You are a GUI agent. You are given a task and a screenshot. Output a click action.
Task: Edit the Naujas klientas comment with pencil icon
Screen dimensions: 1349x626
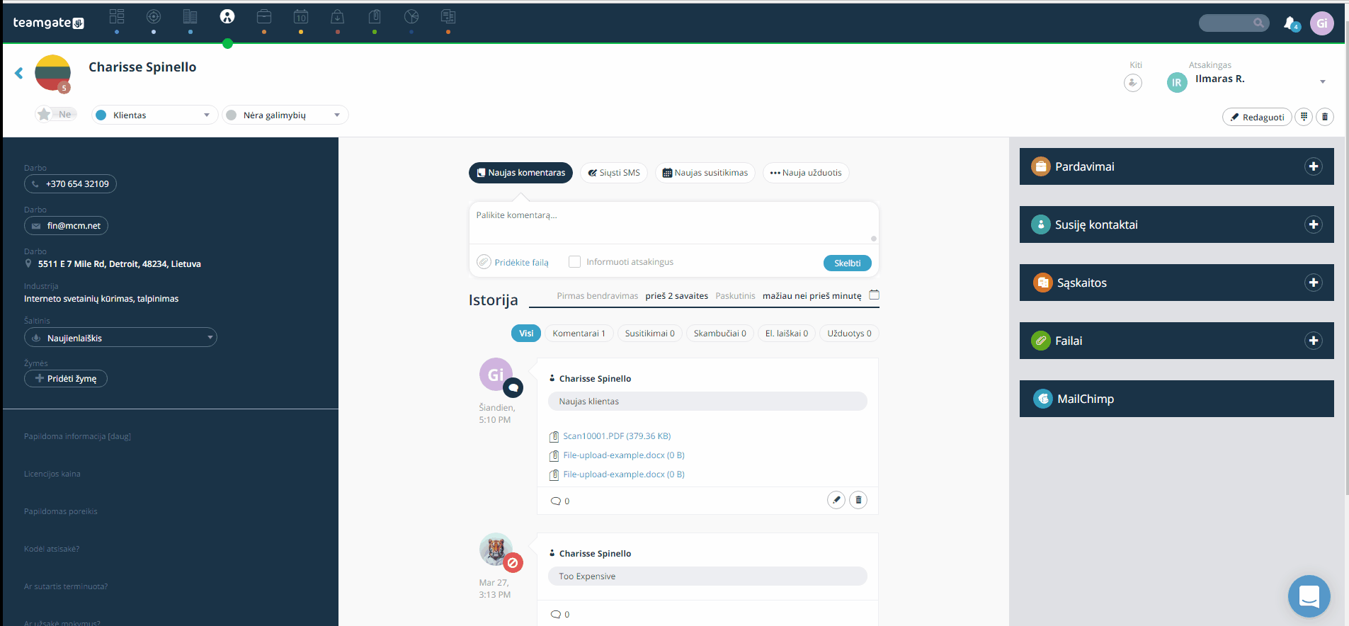tap(836, 500)
